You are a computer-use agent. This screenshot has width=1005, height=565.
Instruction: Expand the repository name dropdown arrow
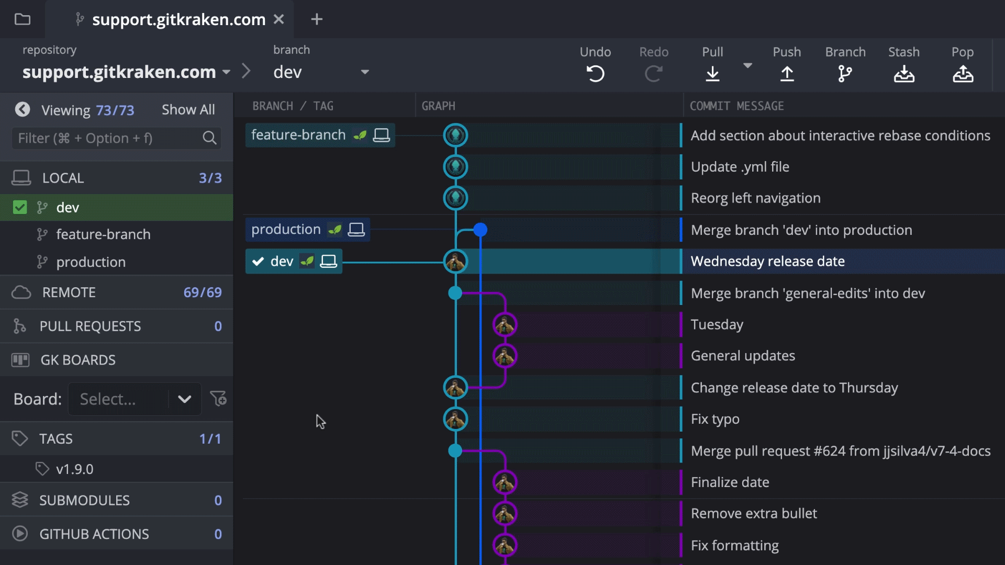[x=226, y=72]
